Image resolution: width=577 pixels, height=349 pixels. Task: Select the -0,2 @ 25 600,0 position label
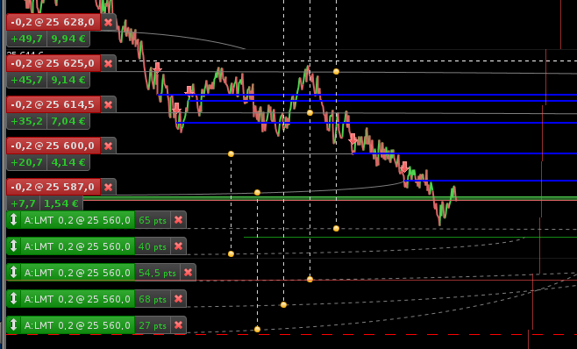pyautogui.click(x=53, y=146)
